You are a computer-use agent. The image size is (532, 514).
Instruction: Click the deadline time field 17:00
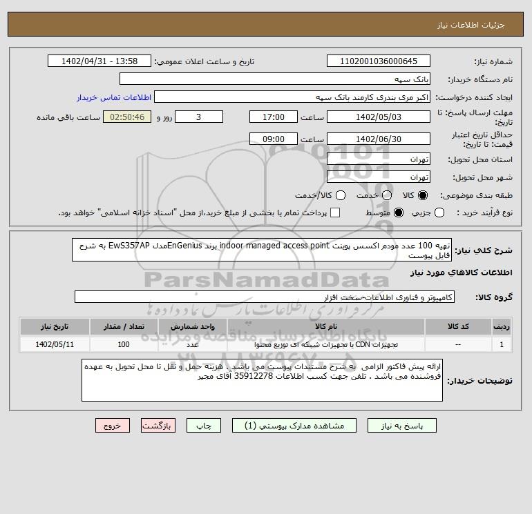(x=274, y=117)
